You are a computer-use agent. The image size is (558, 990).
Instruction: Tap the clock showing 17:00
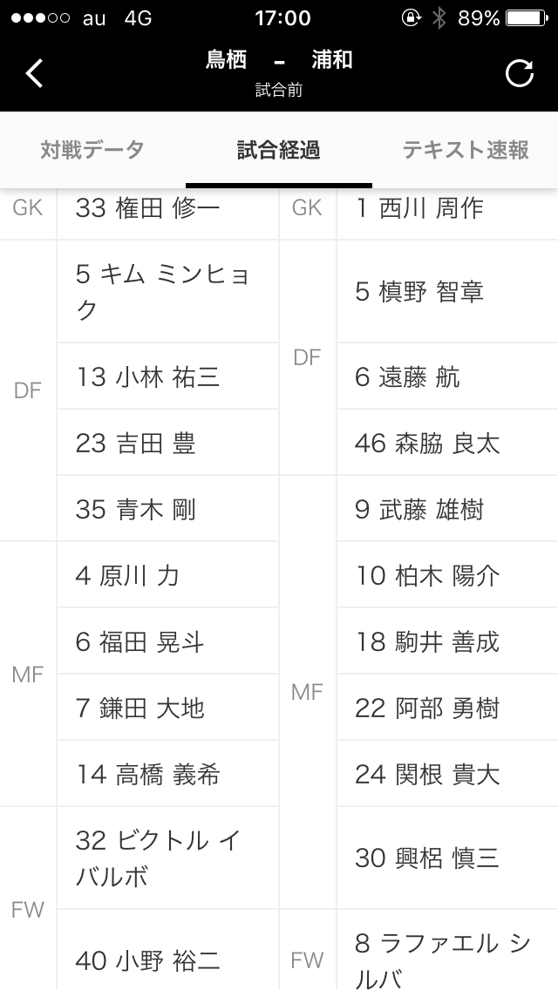(x=282, y=17)
